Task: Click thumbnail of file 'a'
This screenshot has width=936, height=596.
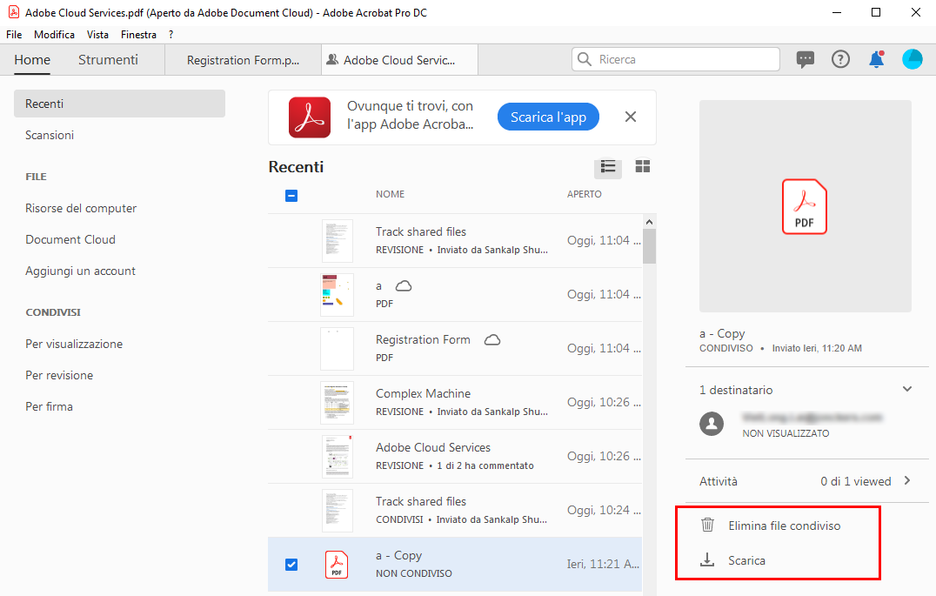Action: click(337, 294)
